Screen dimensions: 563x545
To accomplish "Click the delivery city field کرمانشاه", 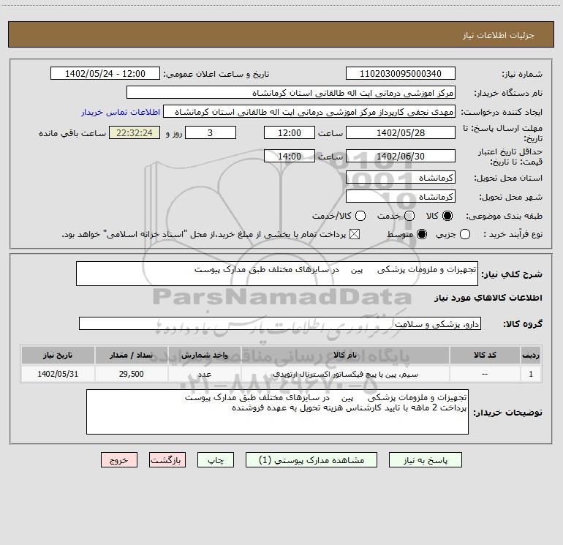I will pyautogui.click(x=401, y=197).
